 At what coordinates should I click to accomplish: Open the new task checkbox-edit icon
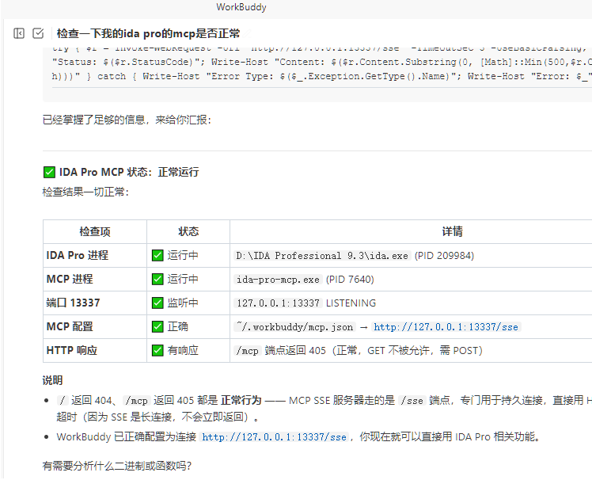coord(38,33)
